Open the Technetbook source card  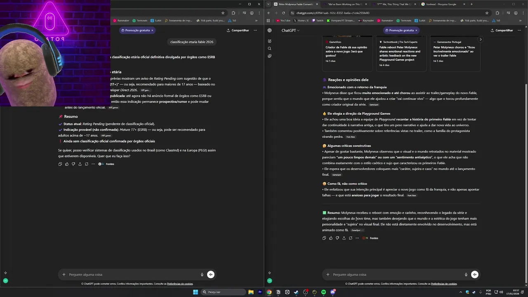click(x=401, y=53)
